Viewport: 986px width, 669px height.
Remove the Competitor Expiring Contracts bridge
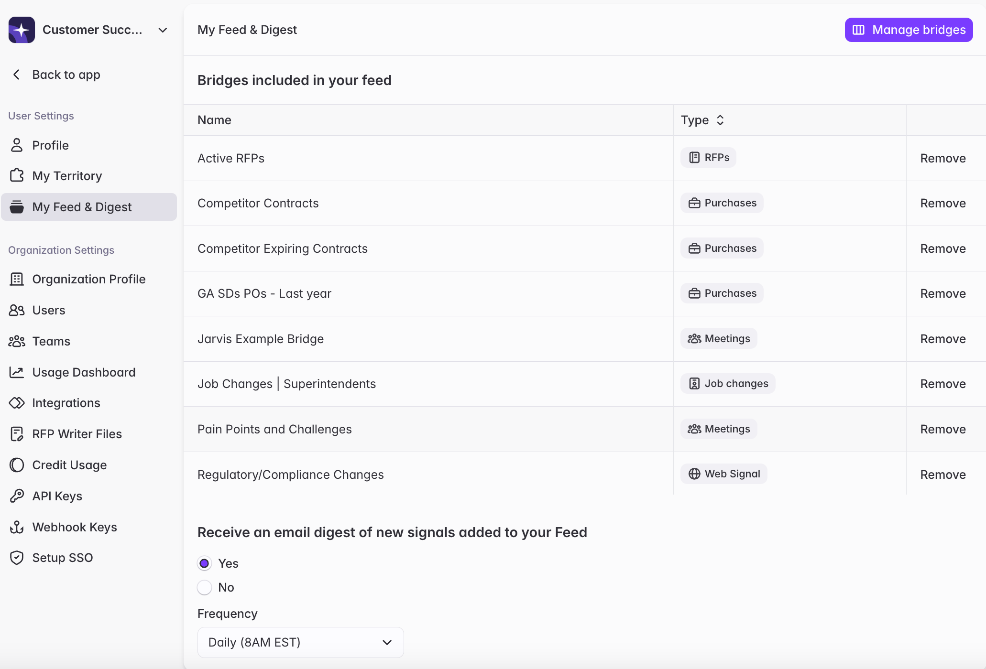943,248
